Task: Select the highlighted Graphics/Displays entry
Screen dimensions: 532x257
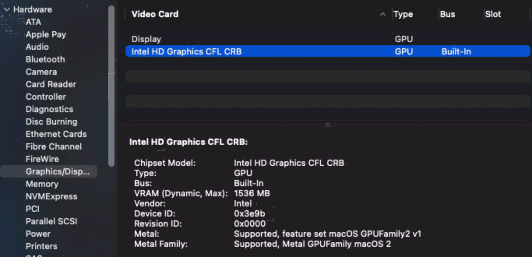Action: click(x=49, y=171)
